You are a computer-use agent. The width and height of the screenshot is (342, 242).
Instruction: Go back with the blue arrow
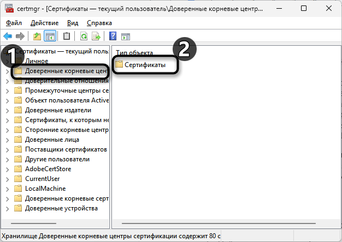point(8,36)
